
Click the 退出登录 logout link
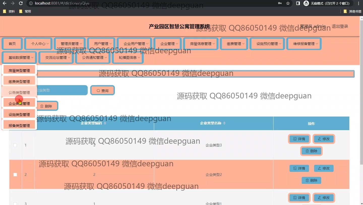click(x=340, y=26)
